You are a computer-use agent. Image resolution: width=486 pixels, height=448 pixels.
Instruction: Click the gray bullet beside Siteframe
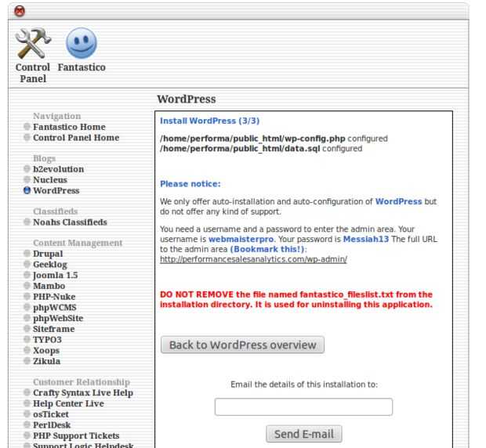pos(27,329)
